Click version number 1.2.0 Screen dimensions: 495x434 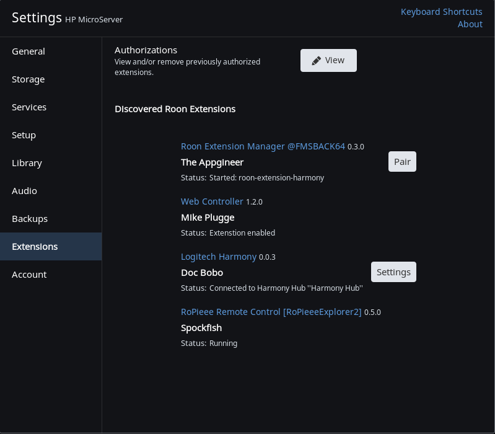pos(254,202)
